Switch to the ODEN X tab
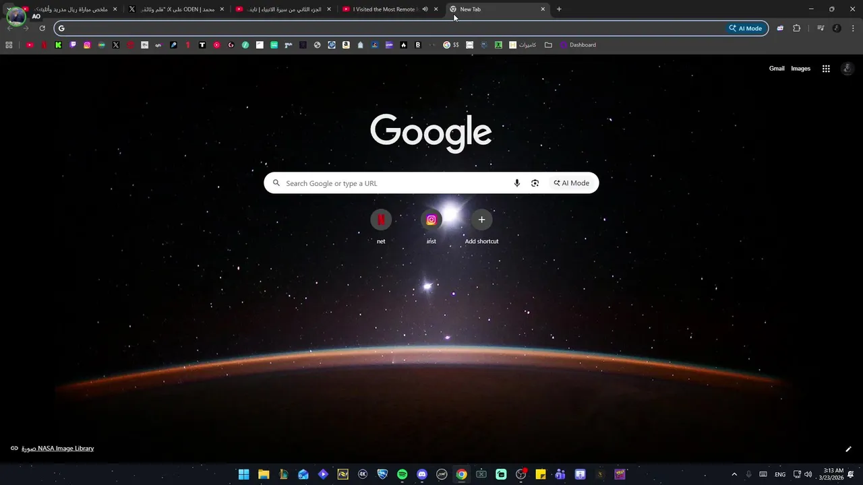Screen dimensions: 863x485 tap(177, 9)
